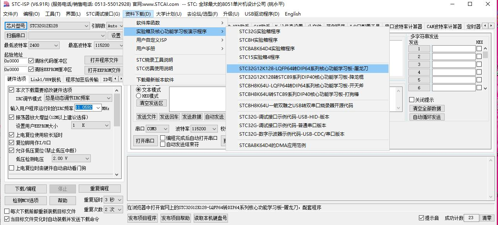Screen dimensions: 498x225
Task: Click the 检测MCU选项 button
Action: (x=25, y=200)
